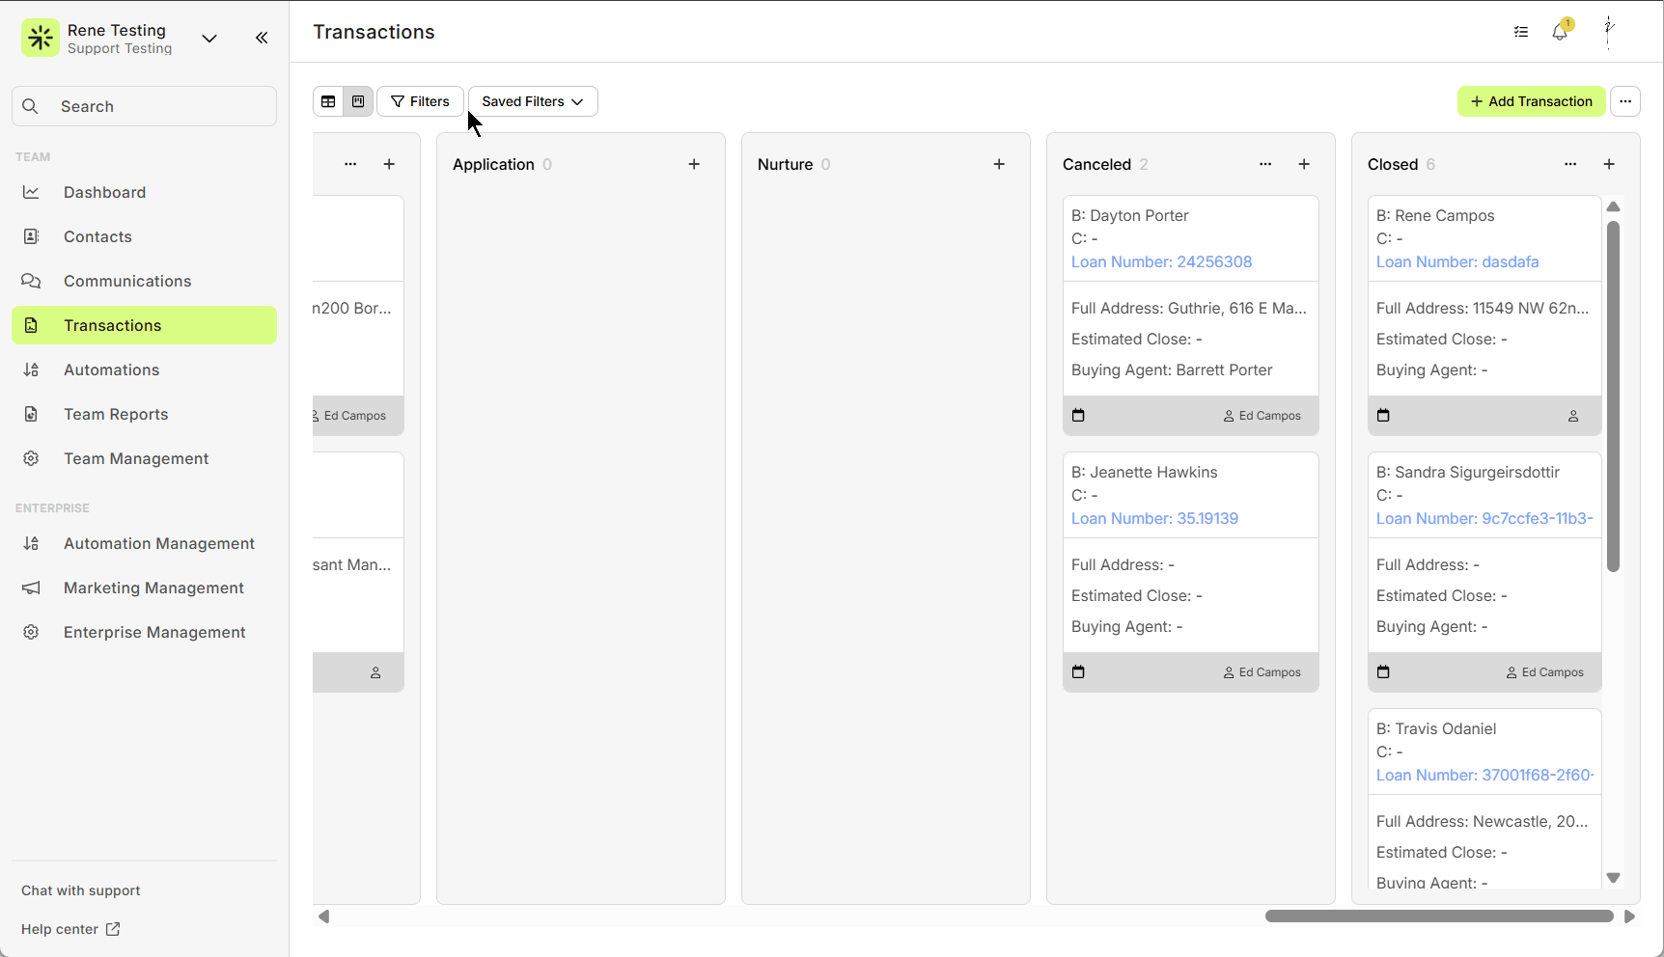Click calendar icon on Dayton Porter card
Image resolution: width=1664 pixels, height=957 pixels.
click(x=1079, y=416)
